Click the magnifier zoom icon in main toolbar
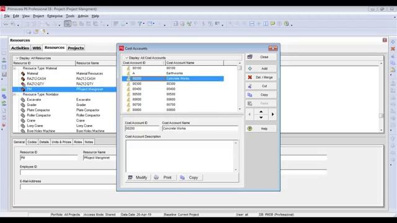The height and width of the screenshot is (223, 397). click(12, 24)
